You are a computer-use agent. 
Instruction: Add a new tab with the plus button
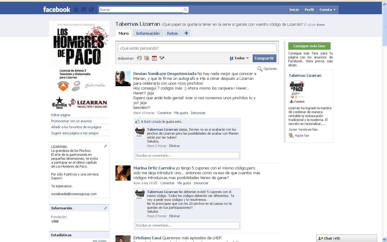tap(186, 33)
